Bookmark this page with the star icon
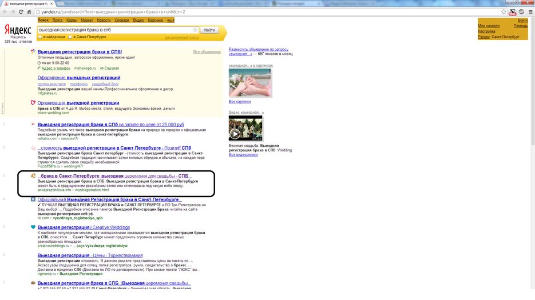 (x=504, y=11)
